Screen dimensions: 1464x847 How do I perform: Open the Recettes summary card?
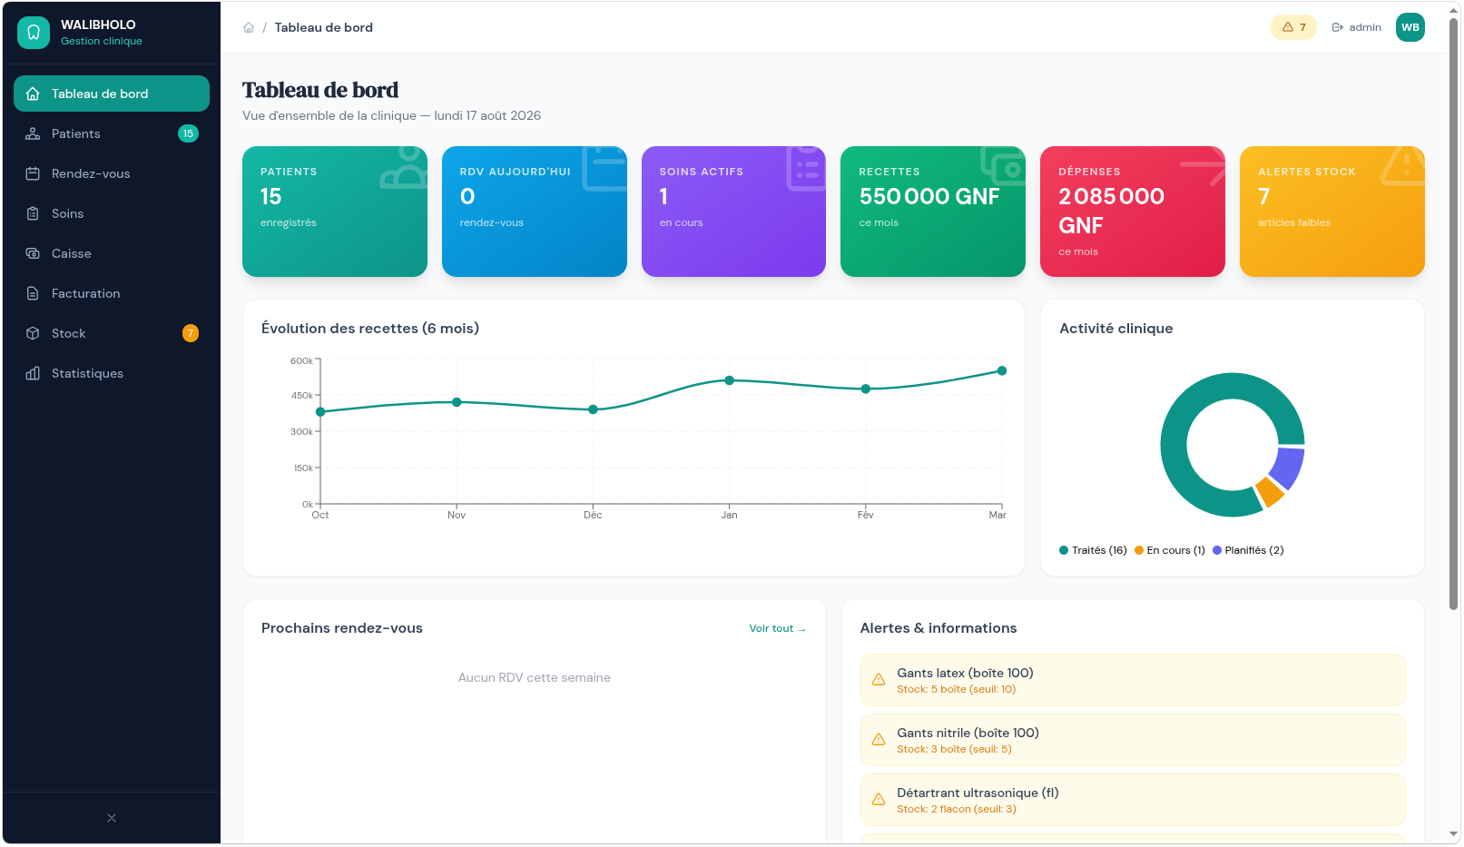(933, 212)
